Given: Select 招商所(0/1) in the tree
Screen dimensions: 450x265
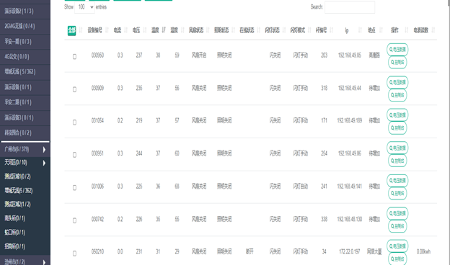Looking at the screenshot, I should 14,246.
